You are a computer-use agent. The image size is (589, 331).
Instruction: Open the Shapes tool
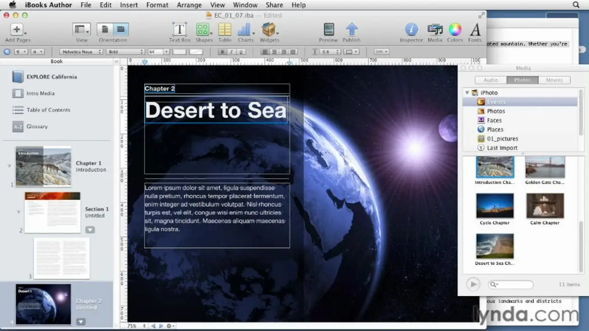pyautogui.click(x=203, y=29)
